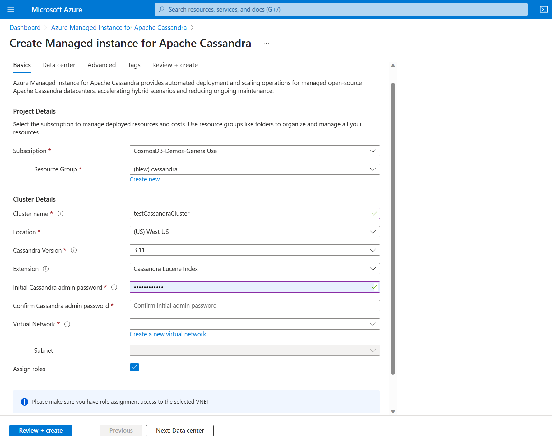The image size is (552, 445).
Task: Focus the Confirm Cassandra admin password field
Action: click(x=255, y=306)
